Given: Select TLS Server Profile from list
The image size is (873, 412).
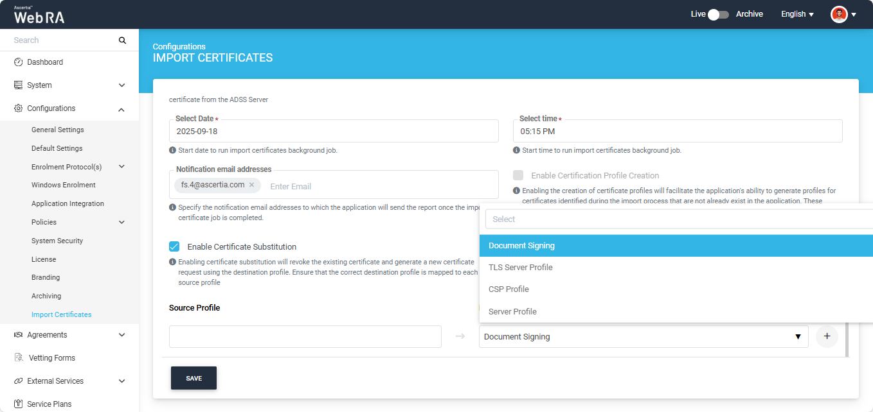Looking at the screenshot, I should coord(520,268).
